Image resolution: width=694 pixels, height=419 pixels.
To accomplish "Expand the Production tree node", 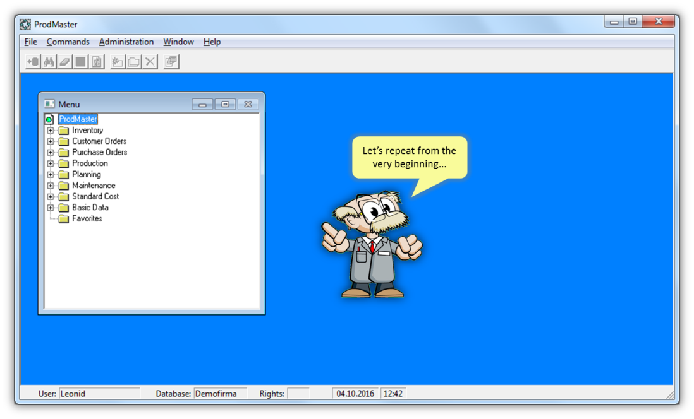I will click(x=51, y=163).
